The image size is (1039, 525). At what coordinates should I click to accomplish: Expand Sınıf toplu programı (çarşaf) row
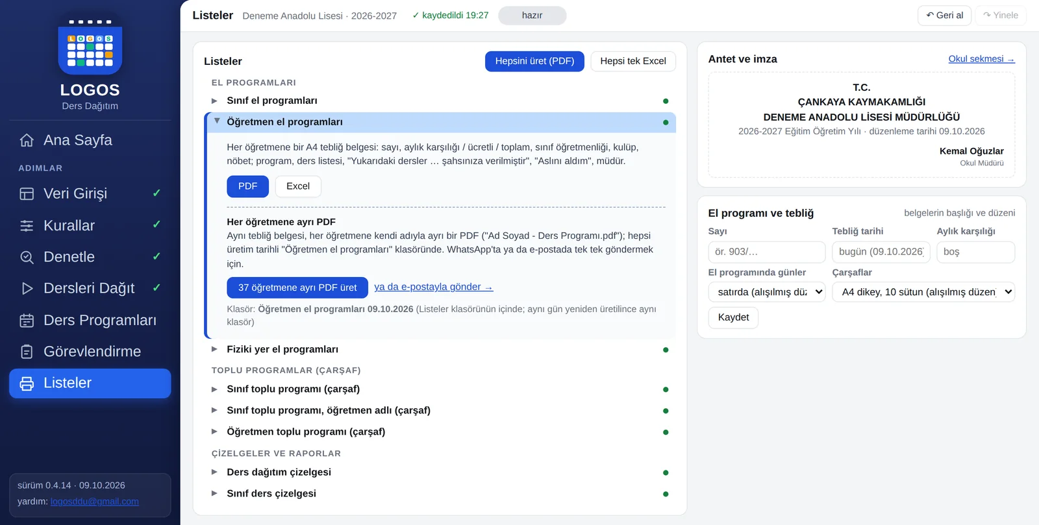(440, 389)
